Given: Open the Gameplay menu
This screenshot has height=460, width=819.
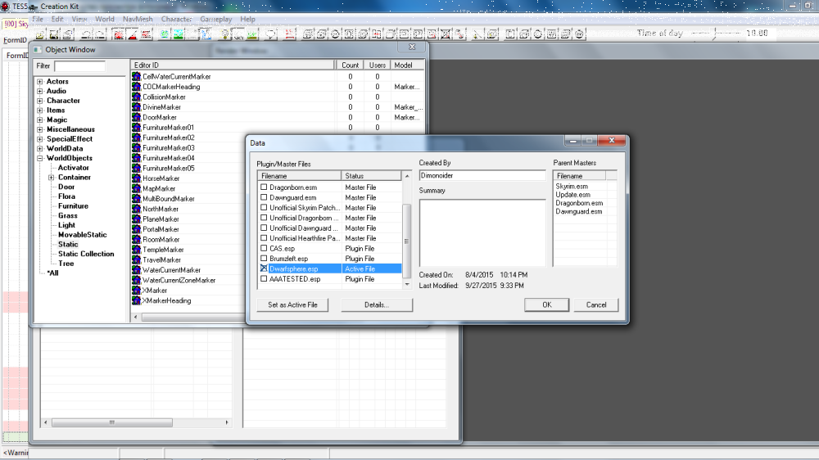Looking at the screenshot, I should coord(215,19).
